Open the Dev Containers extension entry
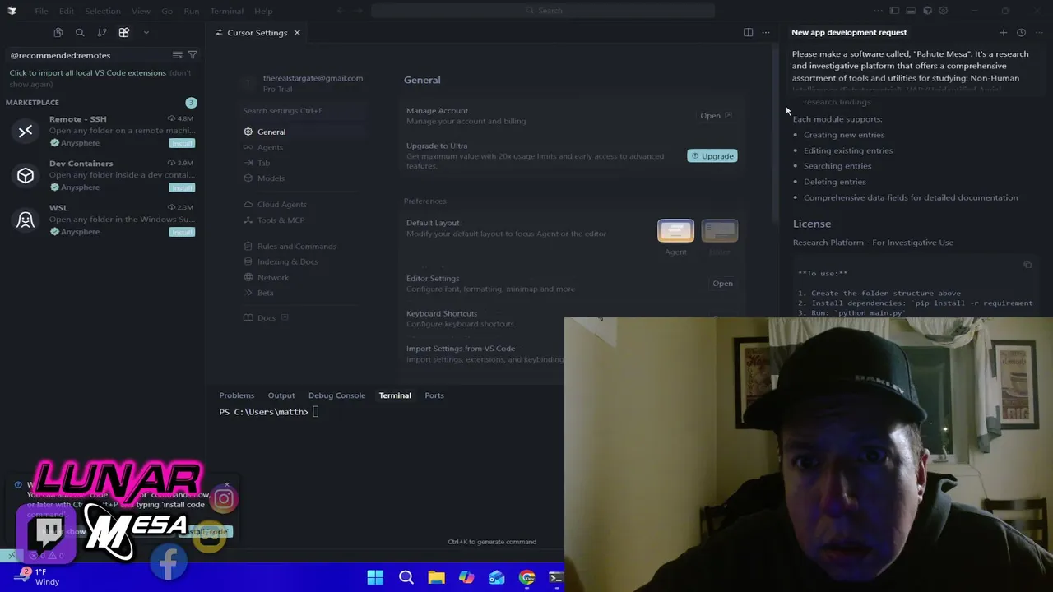Viewport: 1053px width, 592px height. point(100,175)
